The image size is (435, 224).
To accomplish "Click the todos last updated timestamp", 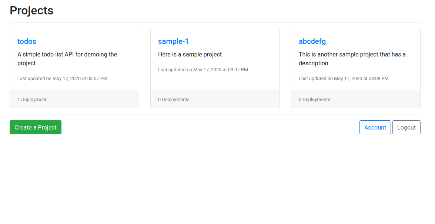I will click(62, 78).
